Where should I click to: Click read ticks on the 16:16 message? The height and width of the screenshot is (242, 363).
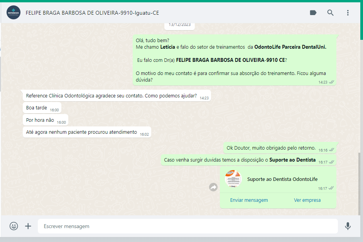tap(331, 150)
